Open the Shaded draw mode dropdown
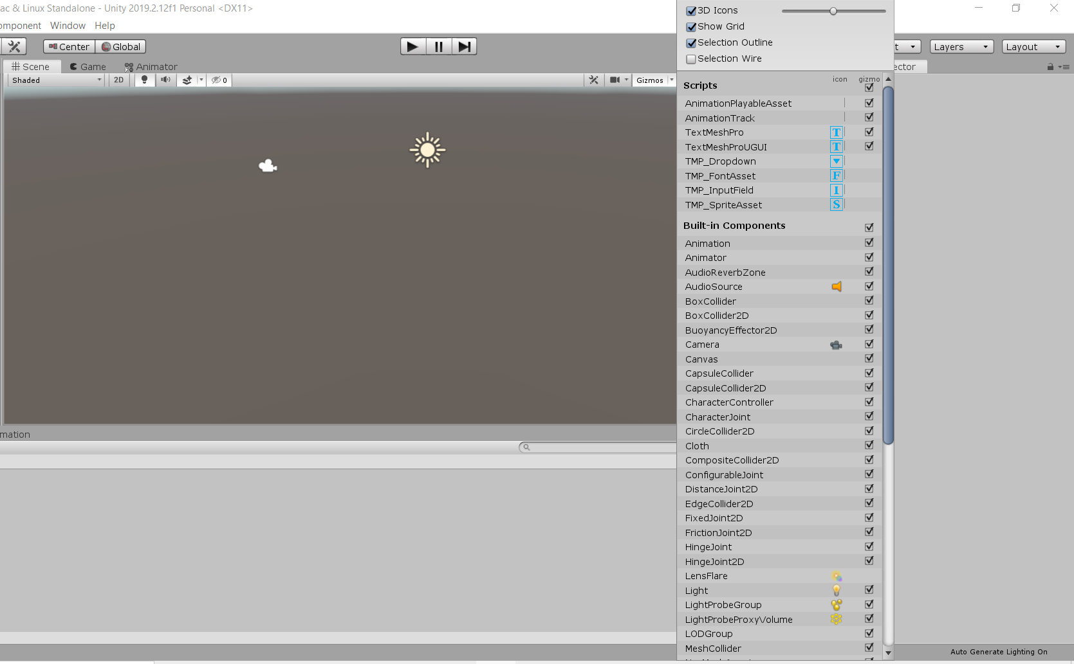The image size is (1074, 664). (55, 80)
